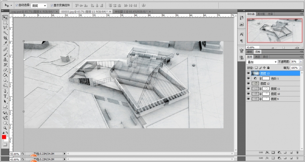The width and height of the screenshot is (305, 162).
Task: Hide layer 11 with its eye icon
Action: [248, 89]
